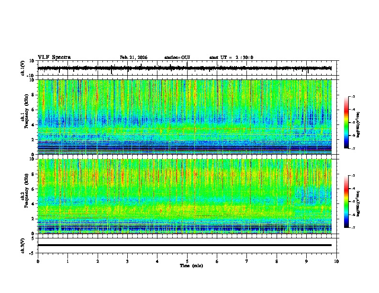The width and height of the screenshot is (379, 293).
Task: Select the date text "Feb. 21, 2026"
Action: (134, 57)
